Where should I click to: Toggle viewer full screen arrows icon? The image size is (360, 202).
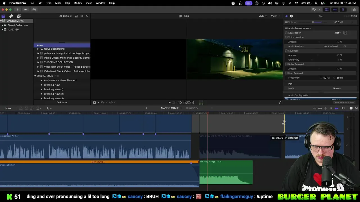click(280, 102)
